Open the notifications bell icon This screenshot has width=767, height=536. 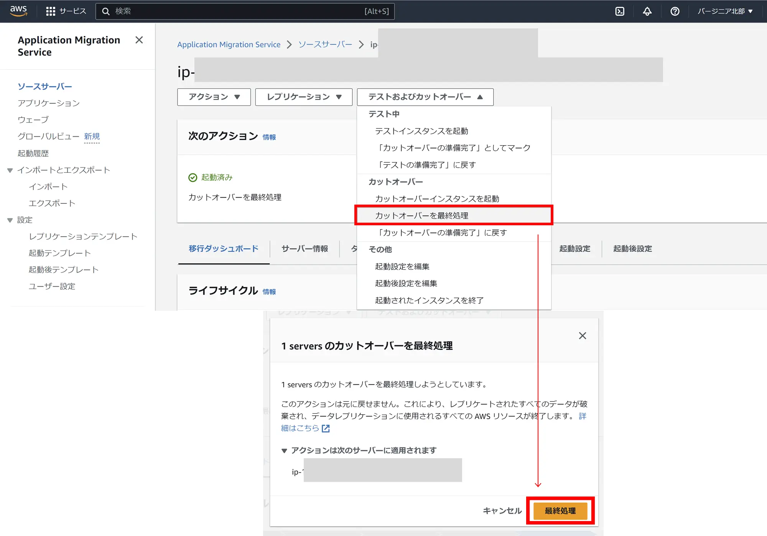(x=647, y=11)
